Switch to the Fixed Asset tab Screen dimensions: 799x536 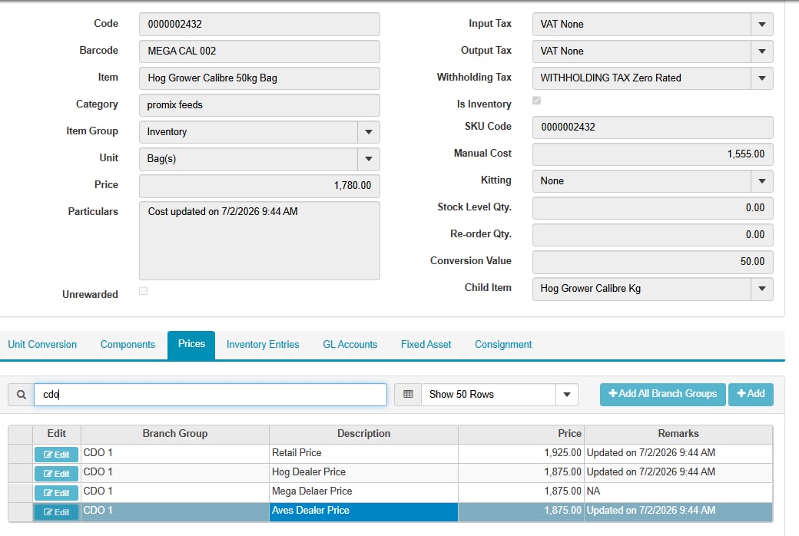point(426,345)
